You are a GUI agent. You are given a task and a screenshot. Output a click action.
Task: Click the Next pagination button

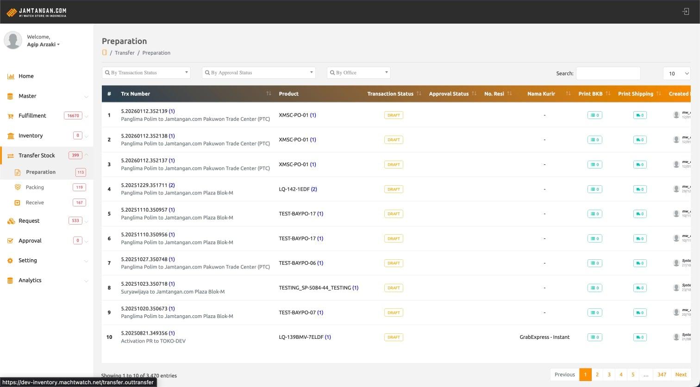coord(681,375)
